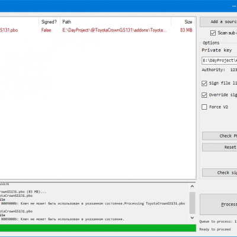Image resolution: width=237 pixels, height=237 pixels.
Task: Toggle the 'Sign file' checkbox
Action: 204,83
